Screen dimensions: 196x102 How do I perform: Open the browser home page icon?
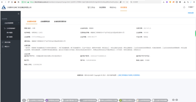(x=12, y=2)
